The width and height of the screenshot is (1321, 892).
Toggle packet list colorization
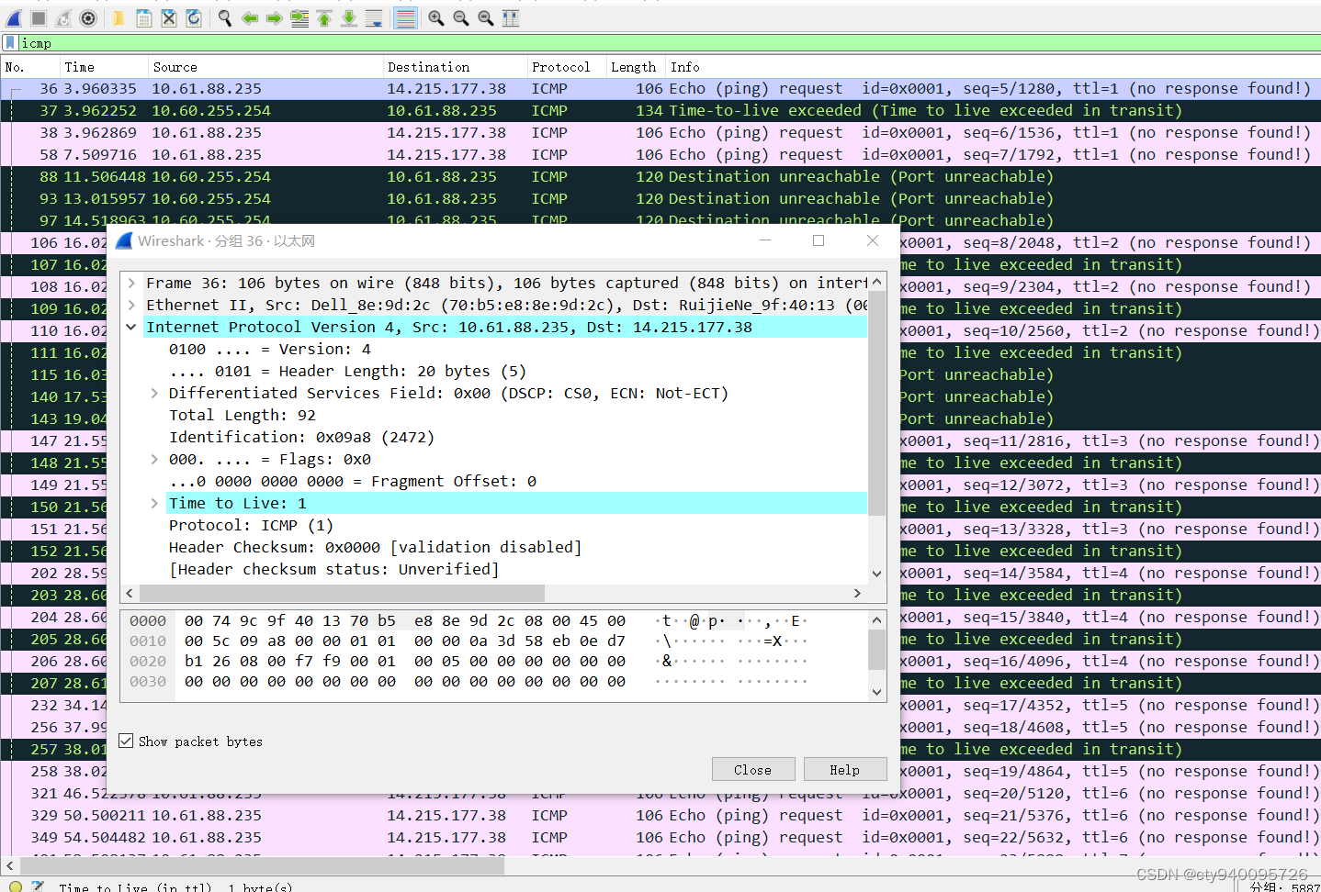[405, 18]
